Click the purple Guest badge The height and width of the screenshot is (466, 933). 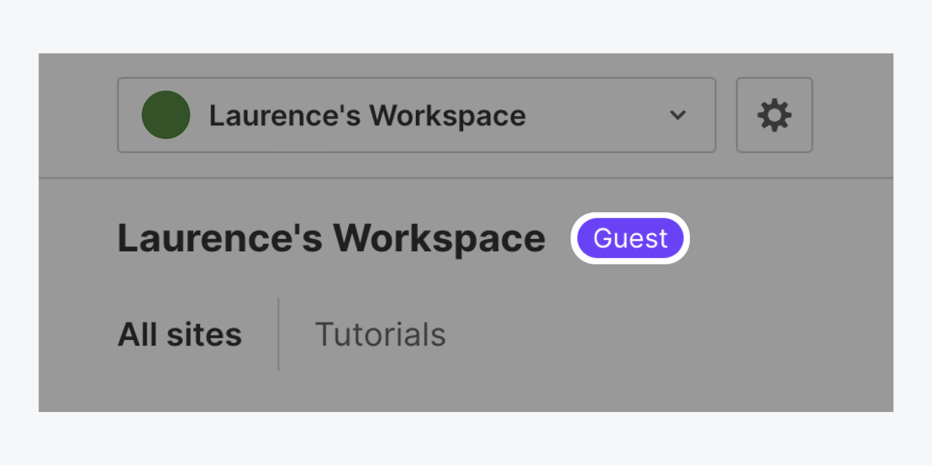630,238
